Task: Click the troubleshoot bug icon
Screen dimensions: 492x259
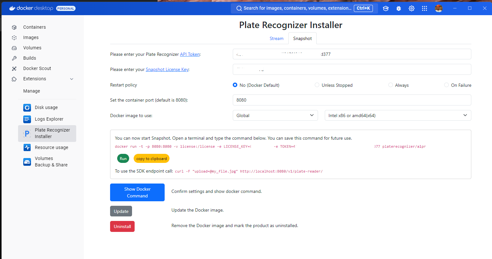Action: click(399, 8)
